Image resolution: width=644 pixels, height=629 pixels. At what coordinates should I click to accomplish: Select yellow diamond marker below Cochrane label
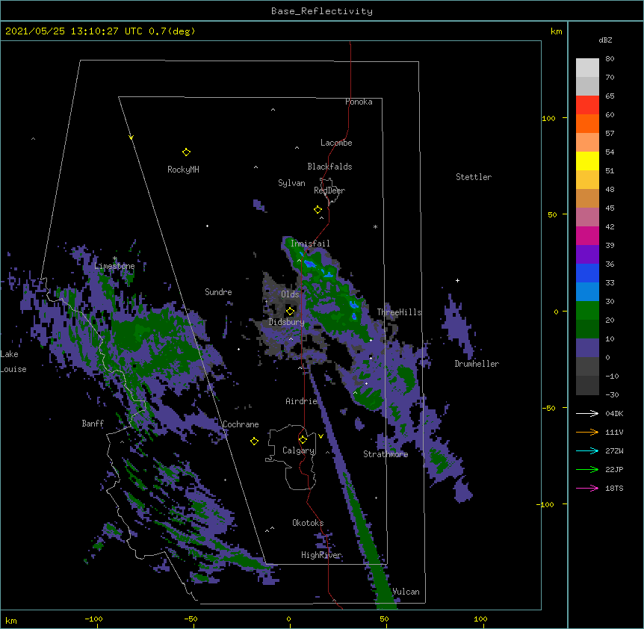(254, 441)
